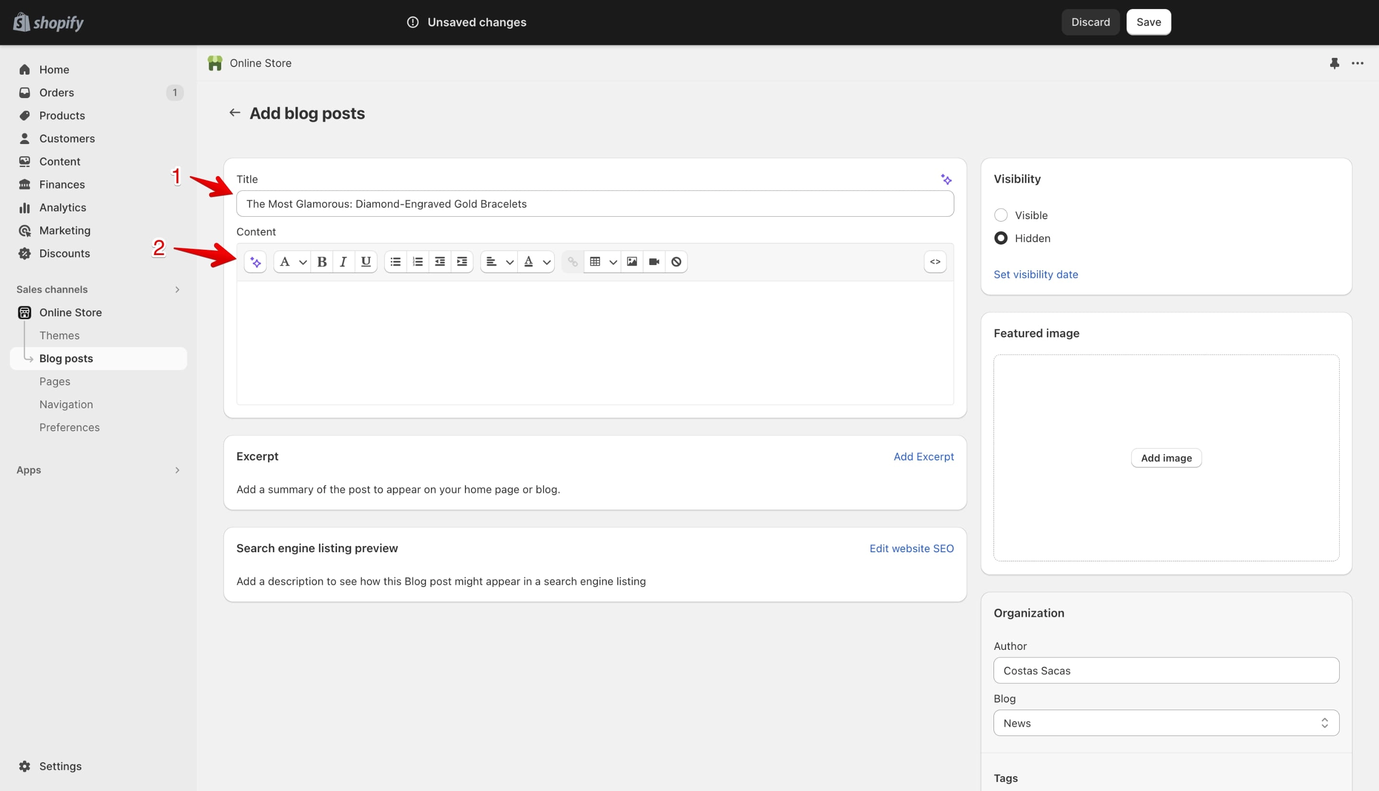The height and width of the screenshot is (791, 1379).
Task: Click the Finances bank icon
Action: pos(24,184)
